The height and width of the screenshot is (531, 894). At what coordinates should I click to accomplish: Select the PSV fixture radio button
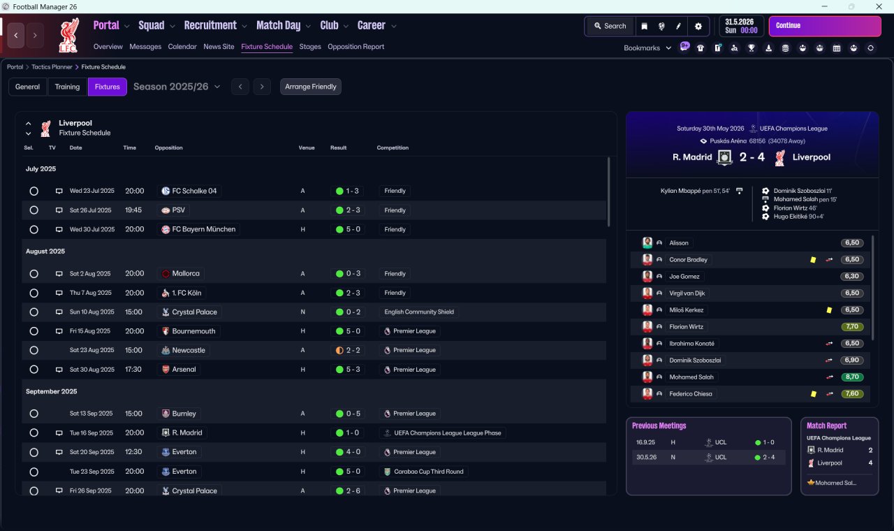point(34,210)
